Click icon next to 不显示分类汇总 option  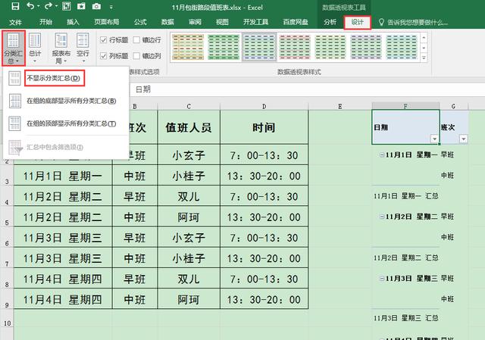(14, 78)
